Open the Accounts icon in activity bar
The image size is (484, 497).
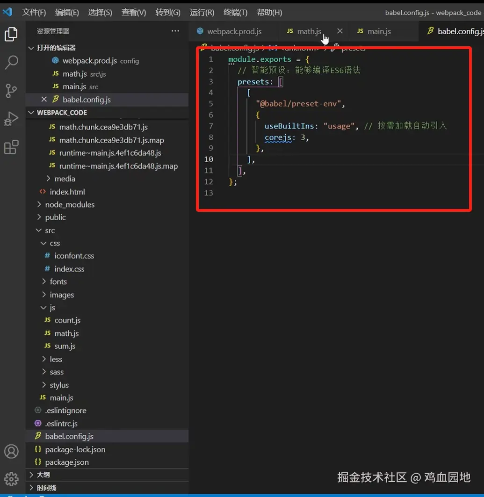11,451
